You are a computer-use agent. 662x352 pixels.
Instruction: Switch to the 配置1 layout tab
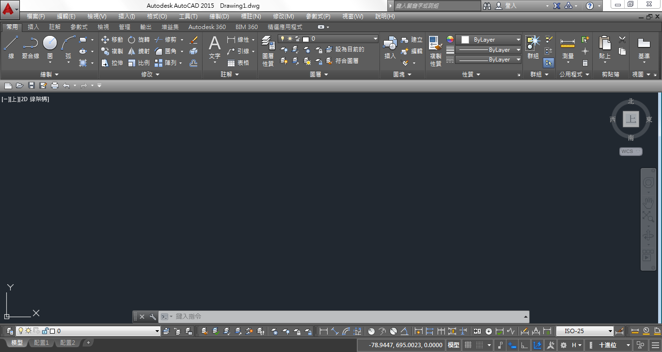click(x=41, y=342)
